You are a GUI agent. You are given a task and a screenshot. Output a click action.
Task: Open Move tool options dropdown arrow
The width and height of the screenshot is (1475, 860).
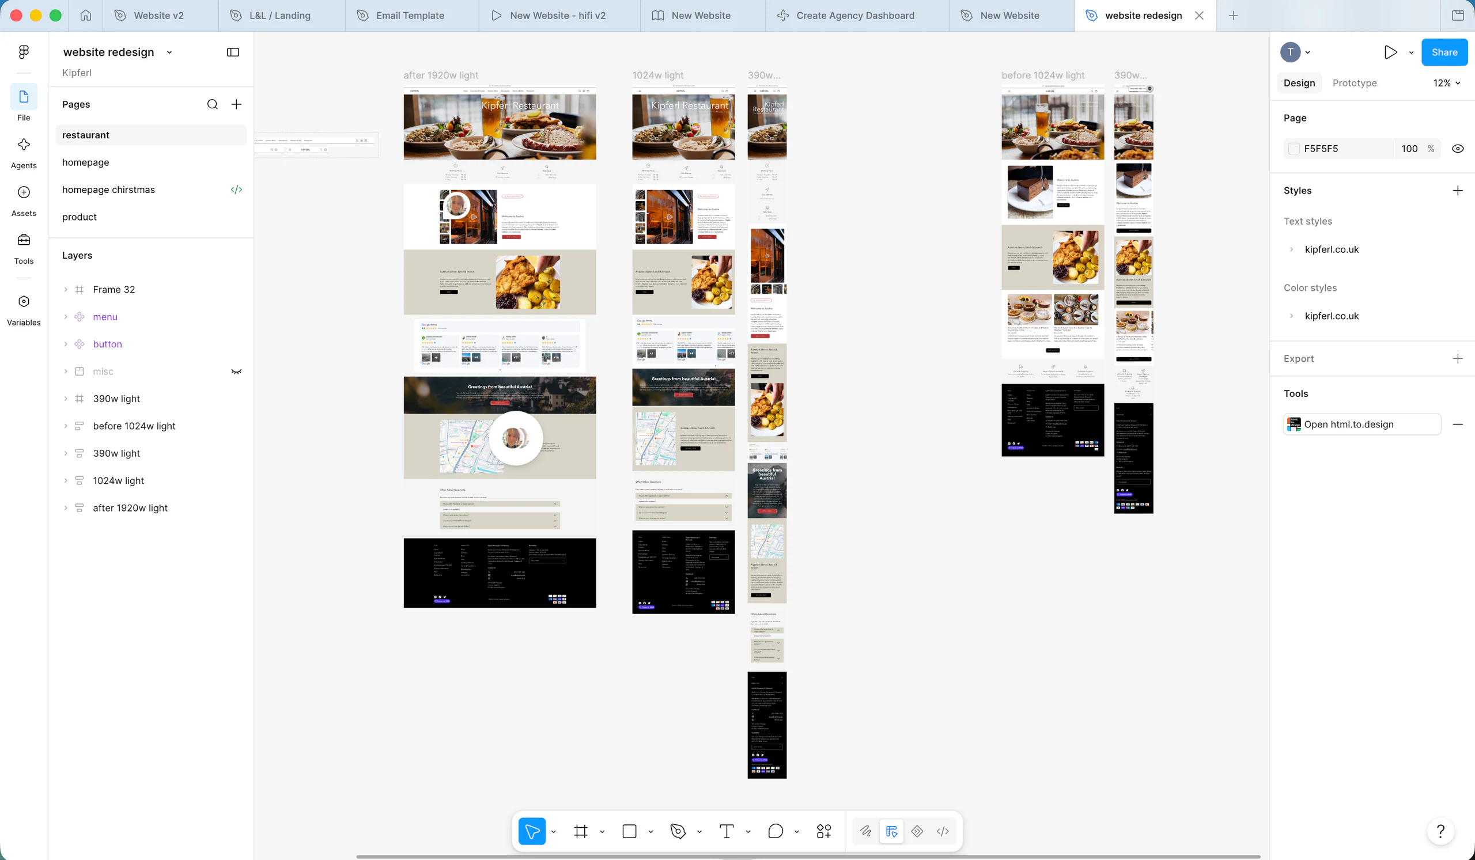pyautogui.click(x=553, y=831)
